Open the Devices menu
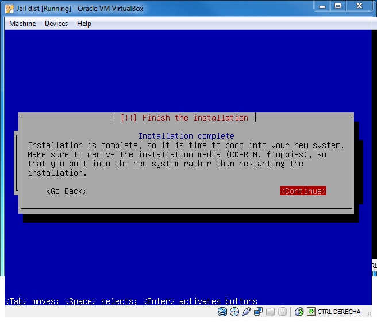This screenshot has height=322, width=377. (56, 24)
